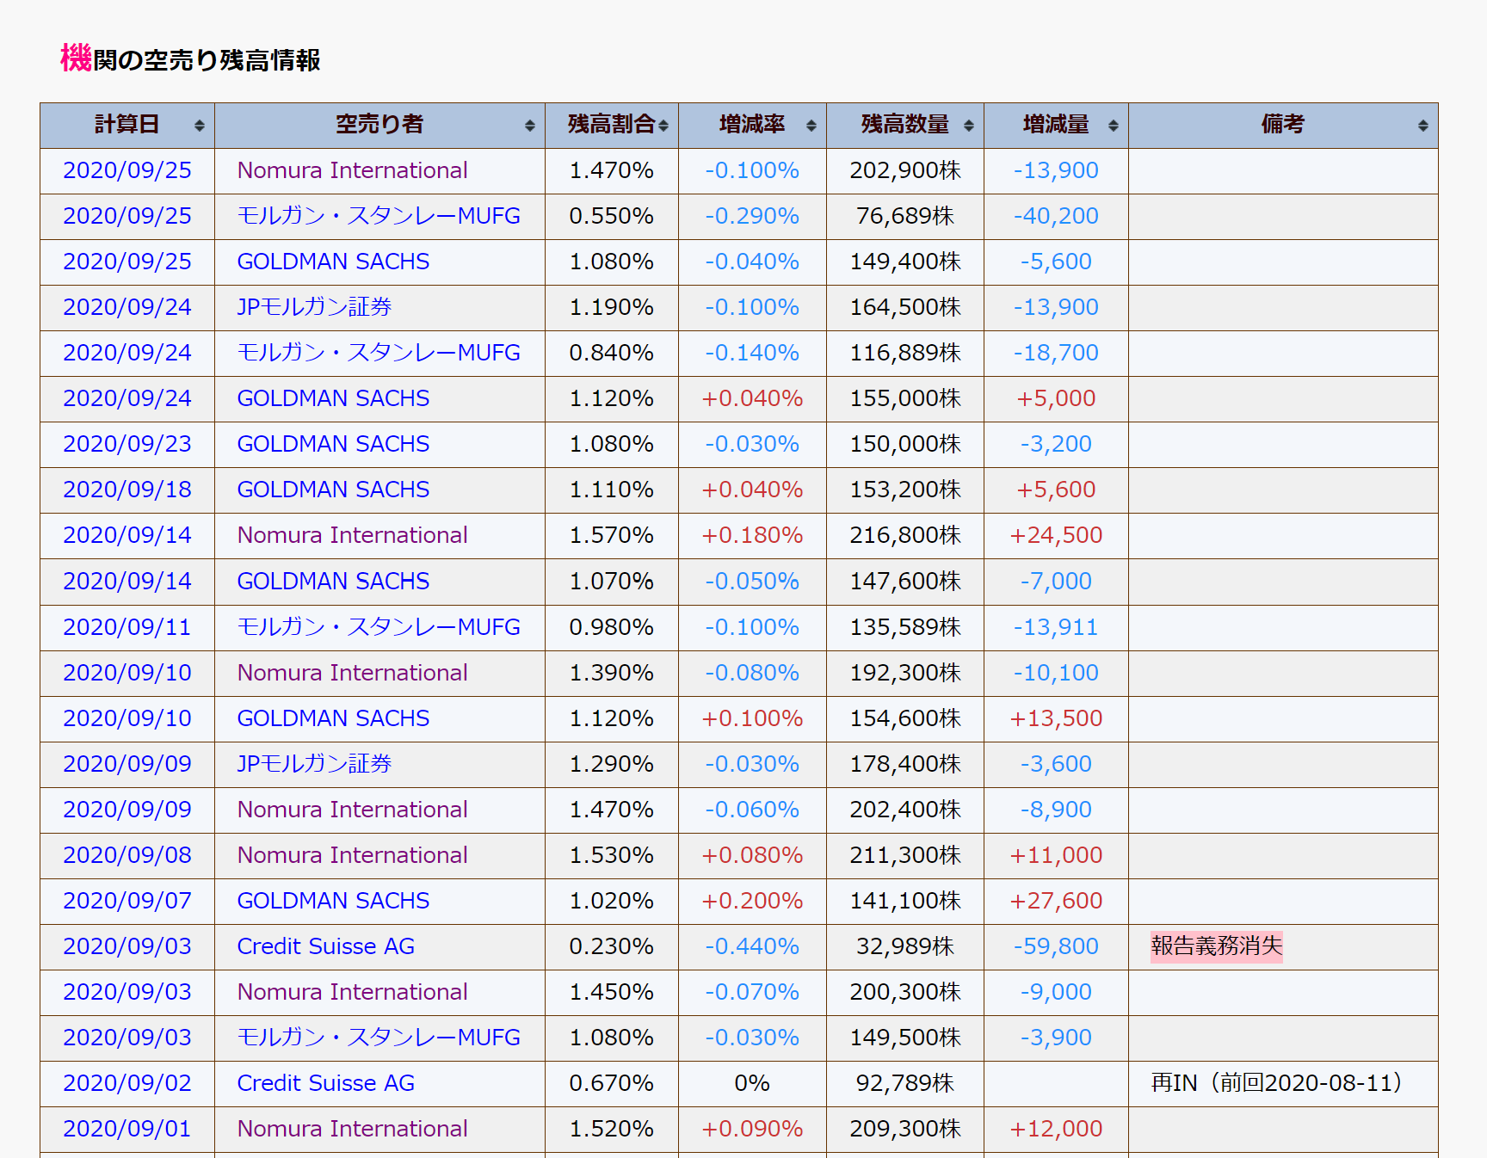Click the 2020/09/01 date link

click(x=127, y=1129)
